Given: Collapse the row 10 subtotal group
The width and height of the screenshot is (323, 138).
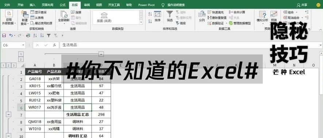Looking at the screenshot, I should coord(9,136).
